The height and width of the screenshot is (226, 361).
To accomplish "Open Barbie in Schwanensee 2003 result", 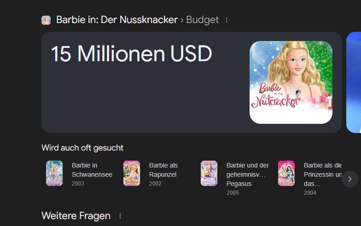I will 80,174.
